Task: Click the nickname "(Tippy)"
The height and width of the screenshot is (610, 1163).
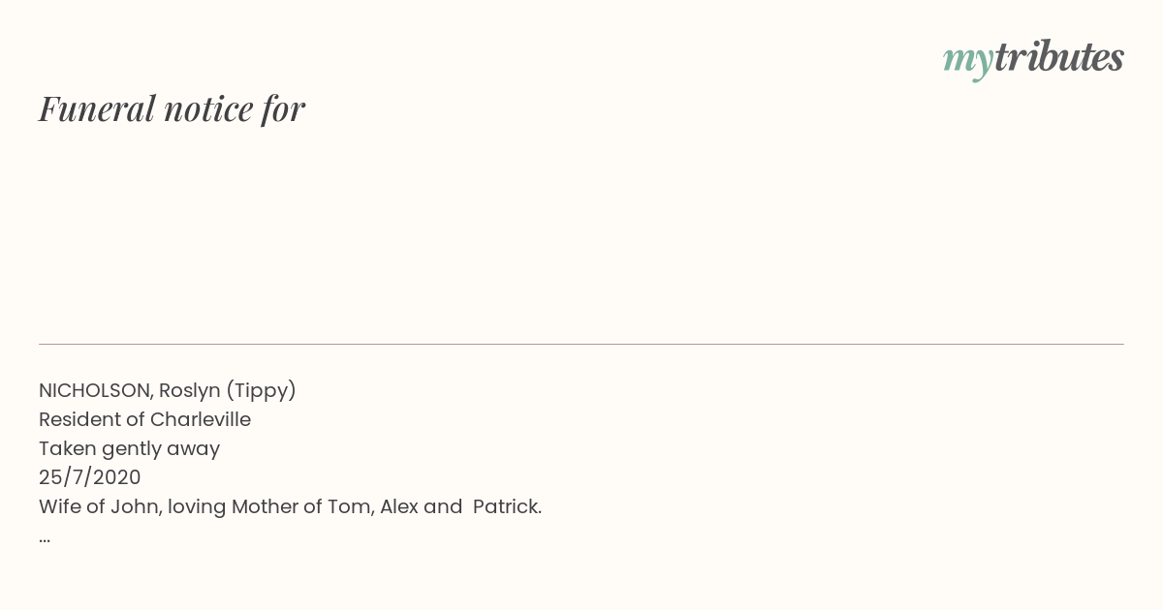Action: pyautogui.click(x=261, y=390)
